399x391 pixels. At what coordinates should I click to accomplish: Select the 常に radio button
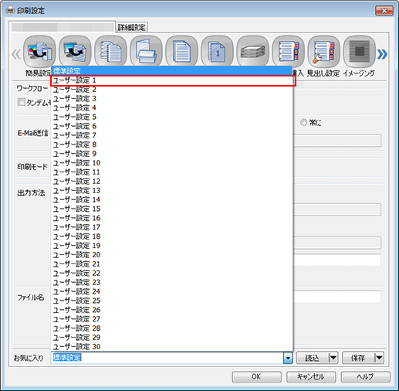tap(303, 122)
